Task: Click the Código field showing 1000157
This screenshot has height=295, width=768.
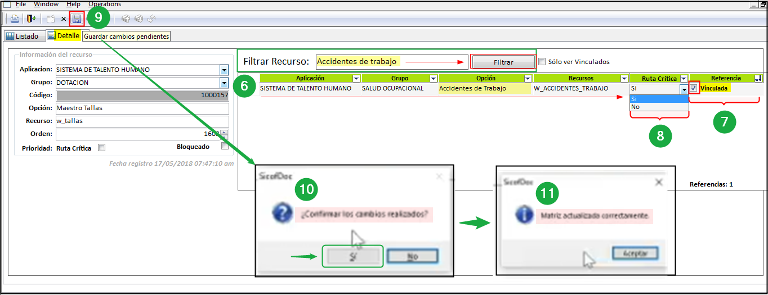Action: click(142, 95)
